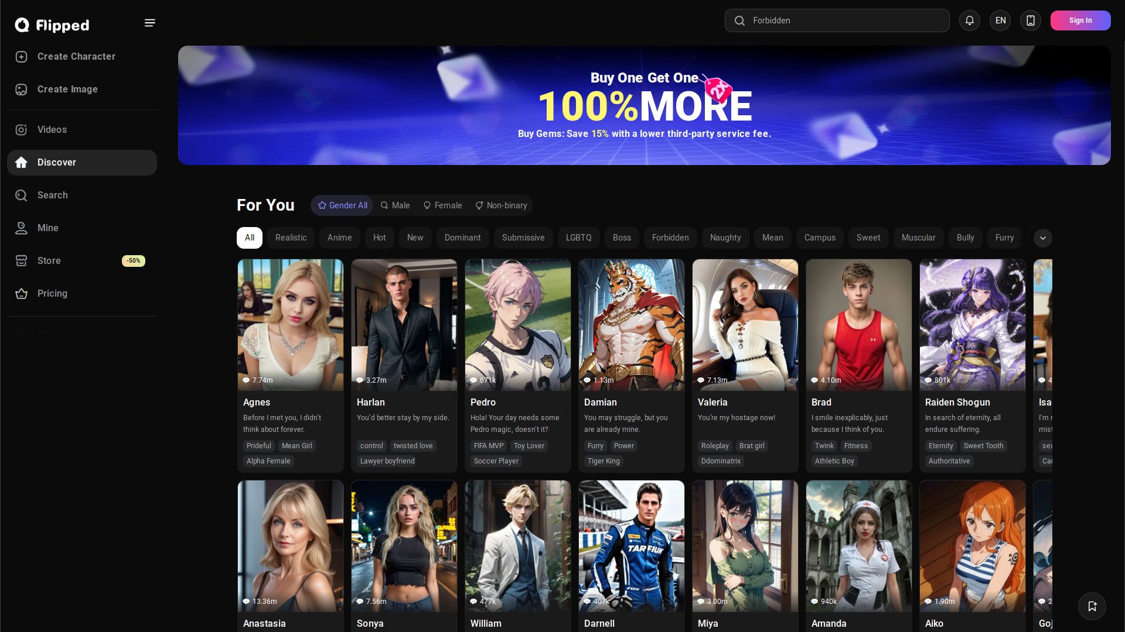
Task: Click the bookmark icon at bottom right
Action: pyautogui.click(x=1092, y=606)
